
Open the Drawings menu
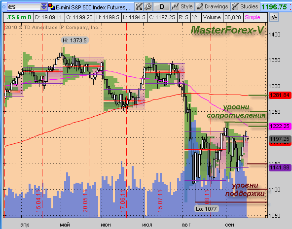click(x=213, y=7)
